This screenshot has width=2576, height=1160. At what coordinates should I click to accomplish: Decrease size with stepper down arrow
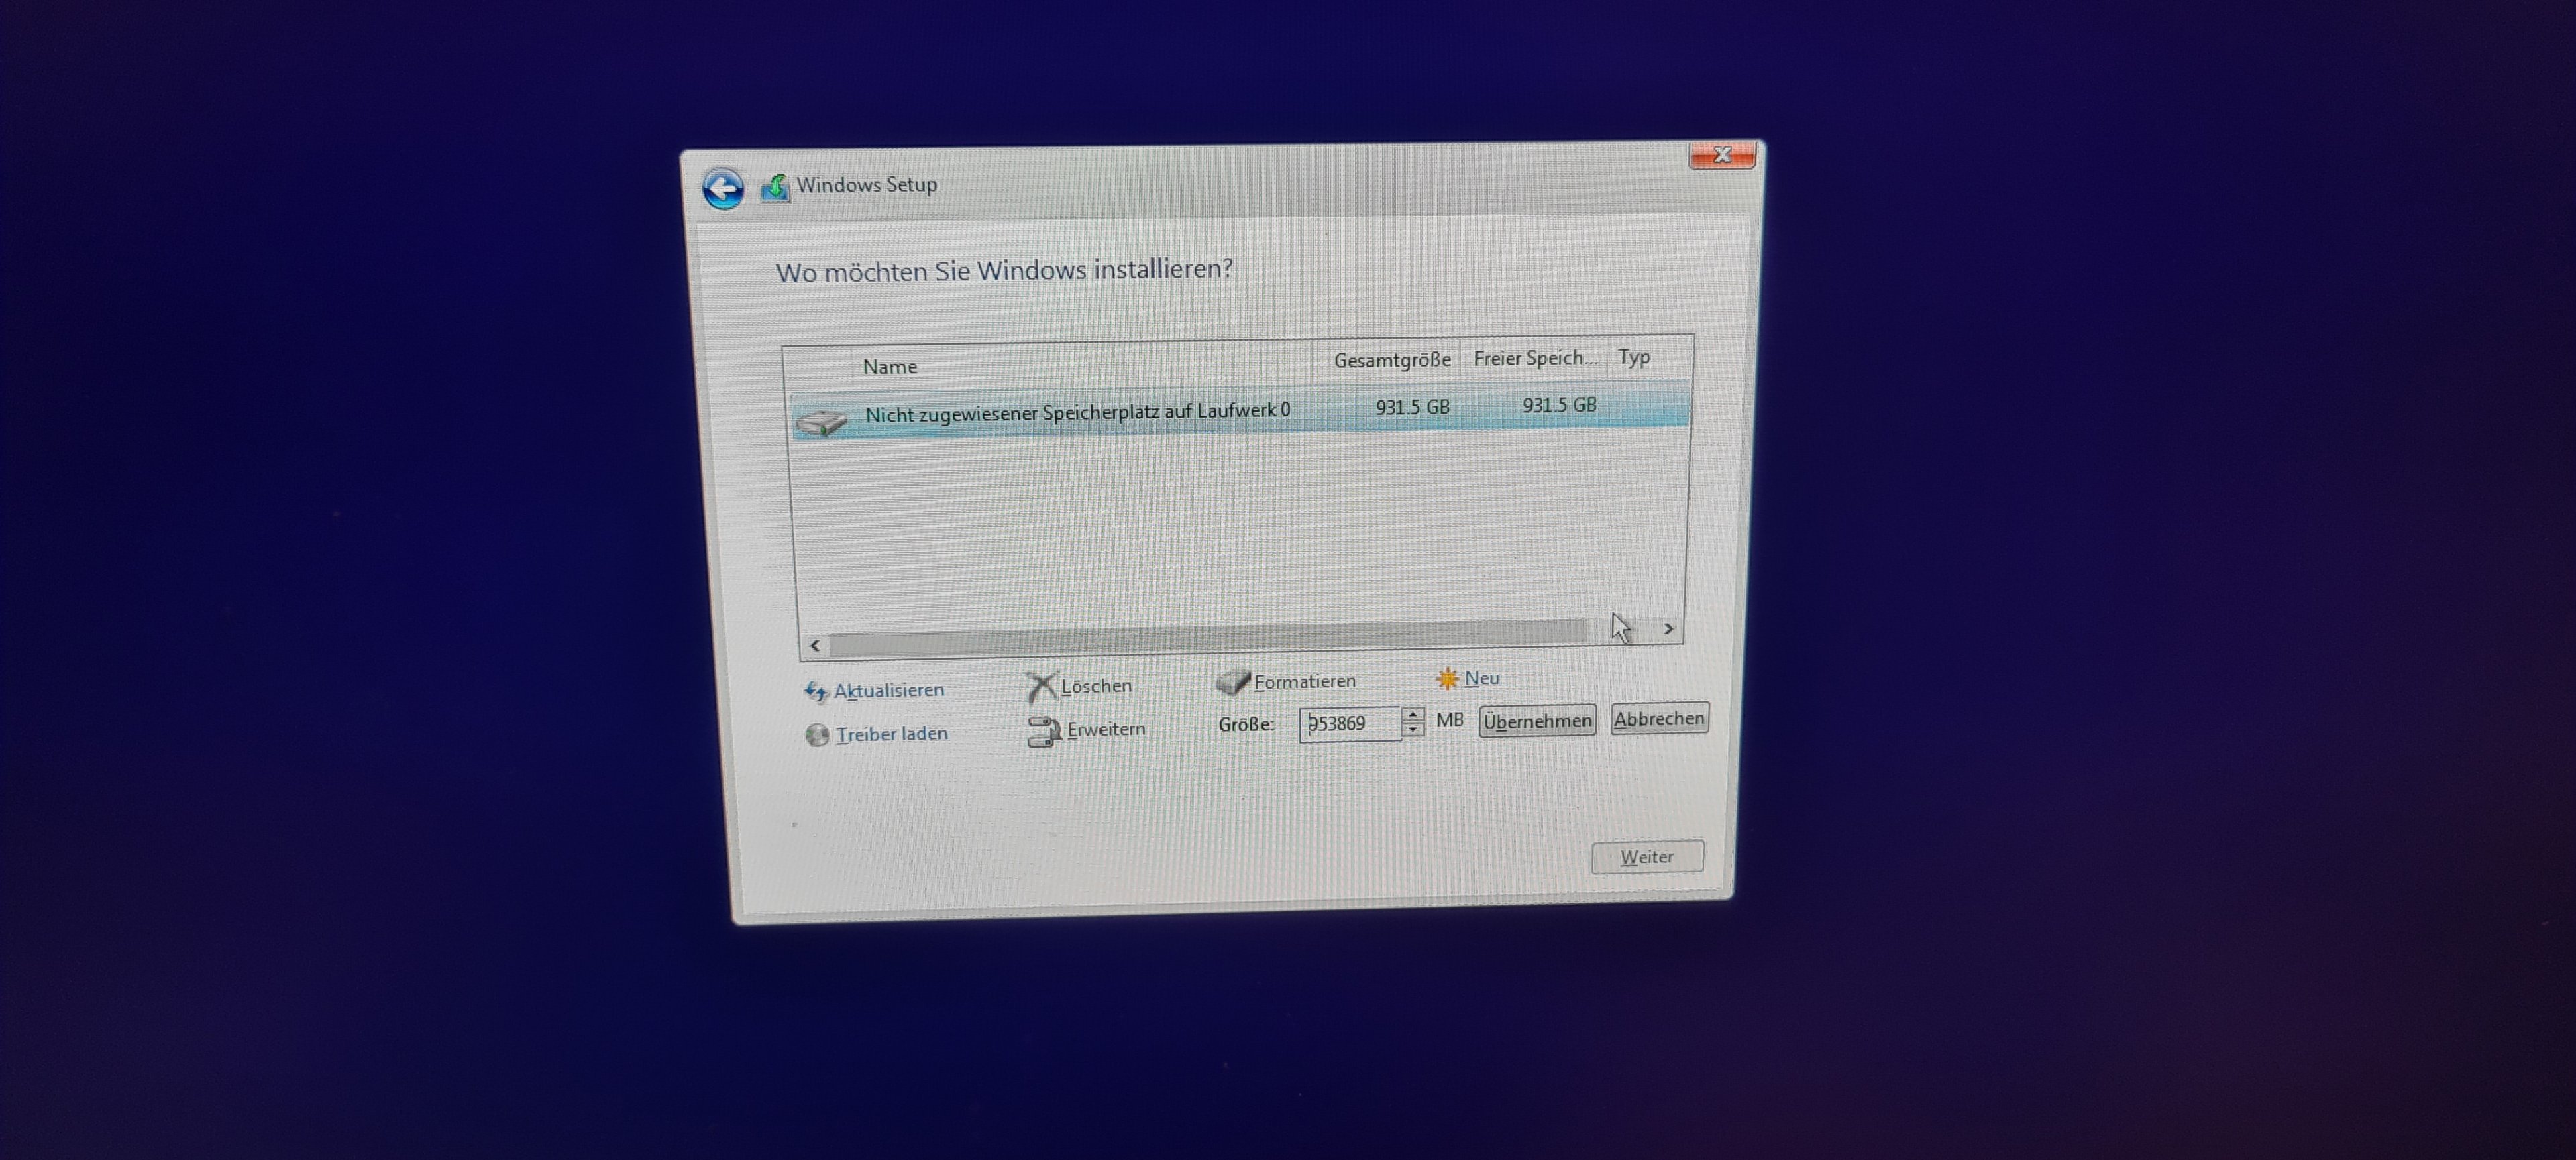pos(1413,730)
